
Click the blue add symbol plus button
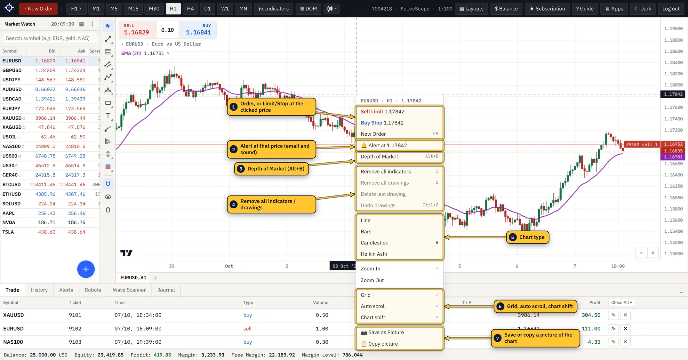click(86, 269)
